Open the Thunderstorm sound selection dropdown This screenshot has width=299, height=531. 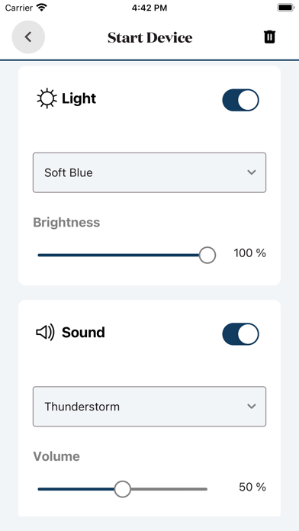coord(149,406)
